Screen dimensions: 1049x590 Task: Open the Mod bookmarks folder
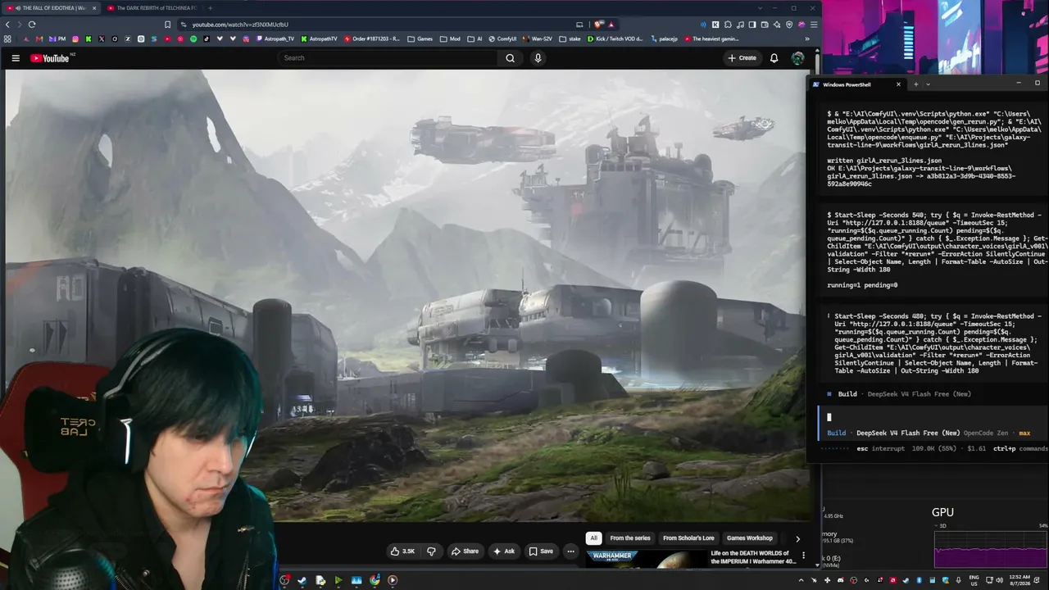pos(450,39)
